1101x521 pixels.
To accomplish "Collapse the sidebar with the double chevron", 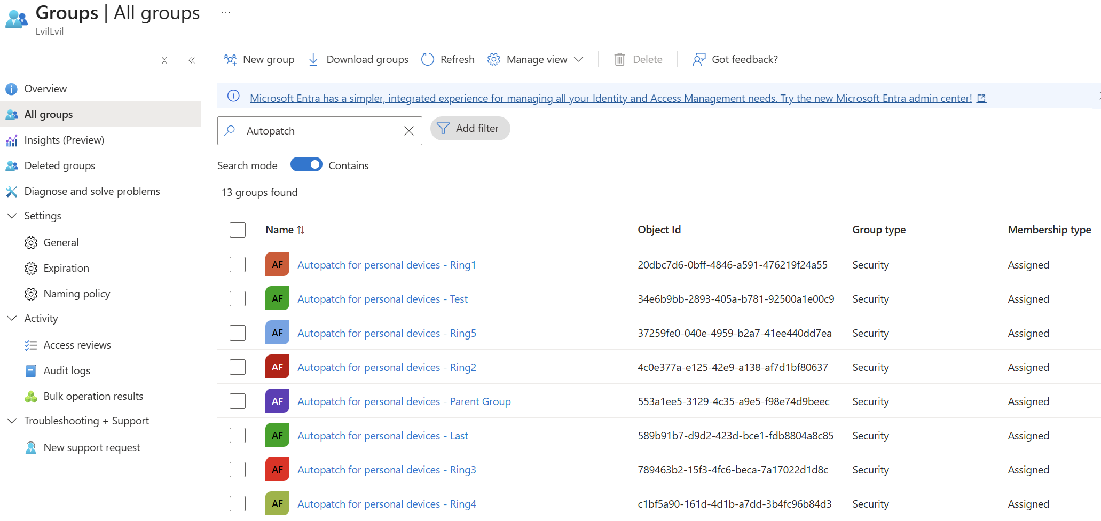I will [192, 60].
